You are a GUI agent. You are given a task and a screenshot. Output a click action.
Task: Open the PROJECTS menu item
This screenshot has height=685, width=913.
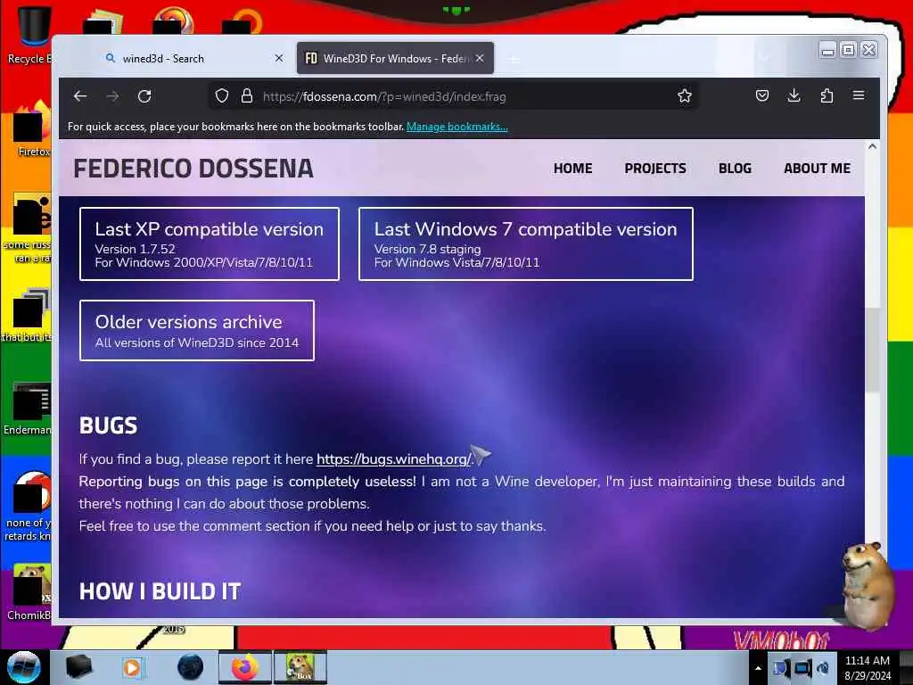[655, 169]
